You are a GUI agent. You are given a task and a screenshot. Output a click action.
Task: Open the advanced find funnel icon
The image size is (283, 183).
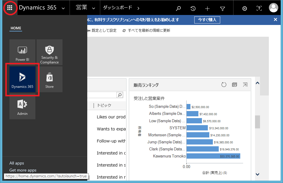tap(223, 9)
